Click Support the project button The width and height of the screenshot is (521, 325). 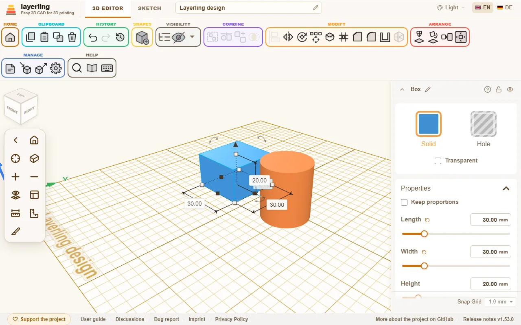click(x=39, y=319)
